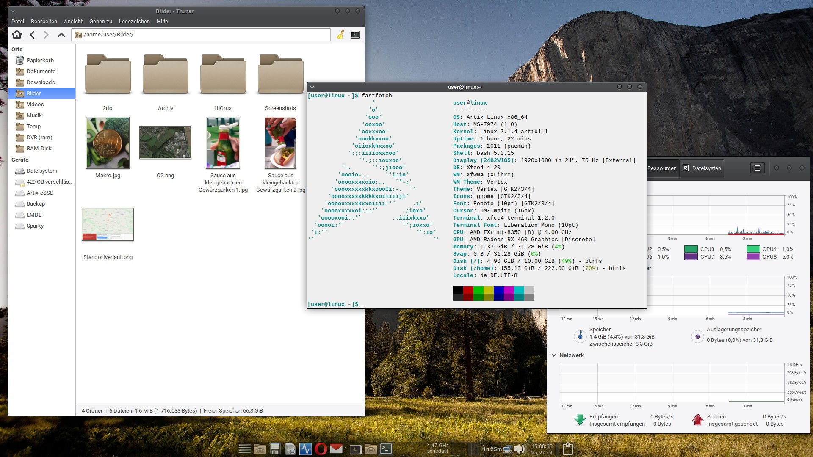Open the Gehen zu menu in Thunar

(101, 22)
